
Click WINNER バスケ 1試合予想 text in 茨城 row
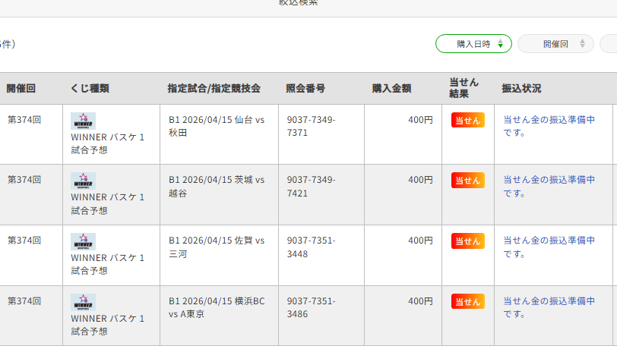(107, 204)
